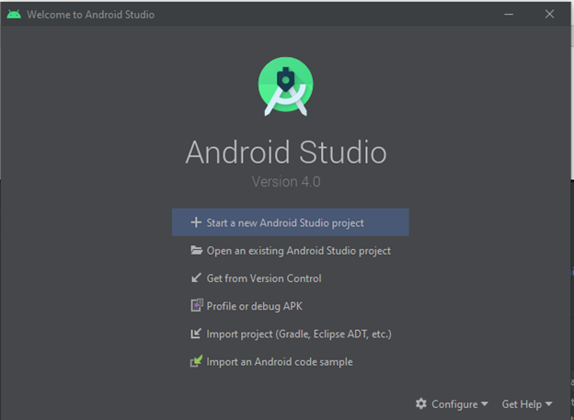Image resolution: width=574 pixels, height=420 pixels.
Task: Click the Version 4.0 text
Action: (286, 181)
